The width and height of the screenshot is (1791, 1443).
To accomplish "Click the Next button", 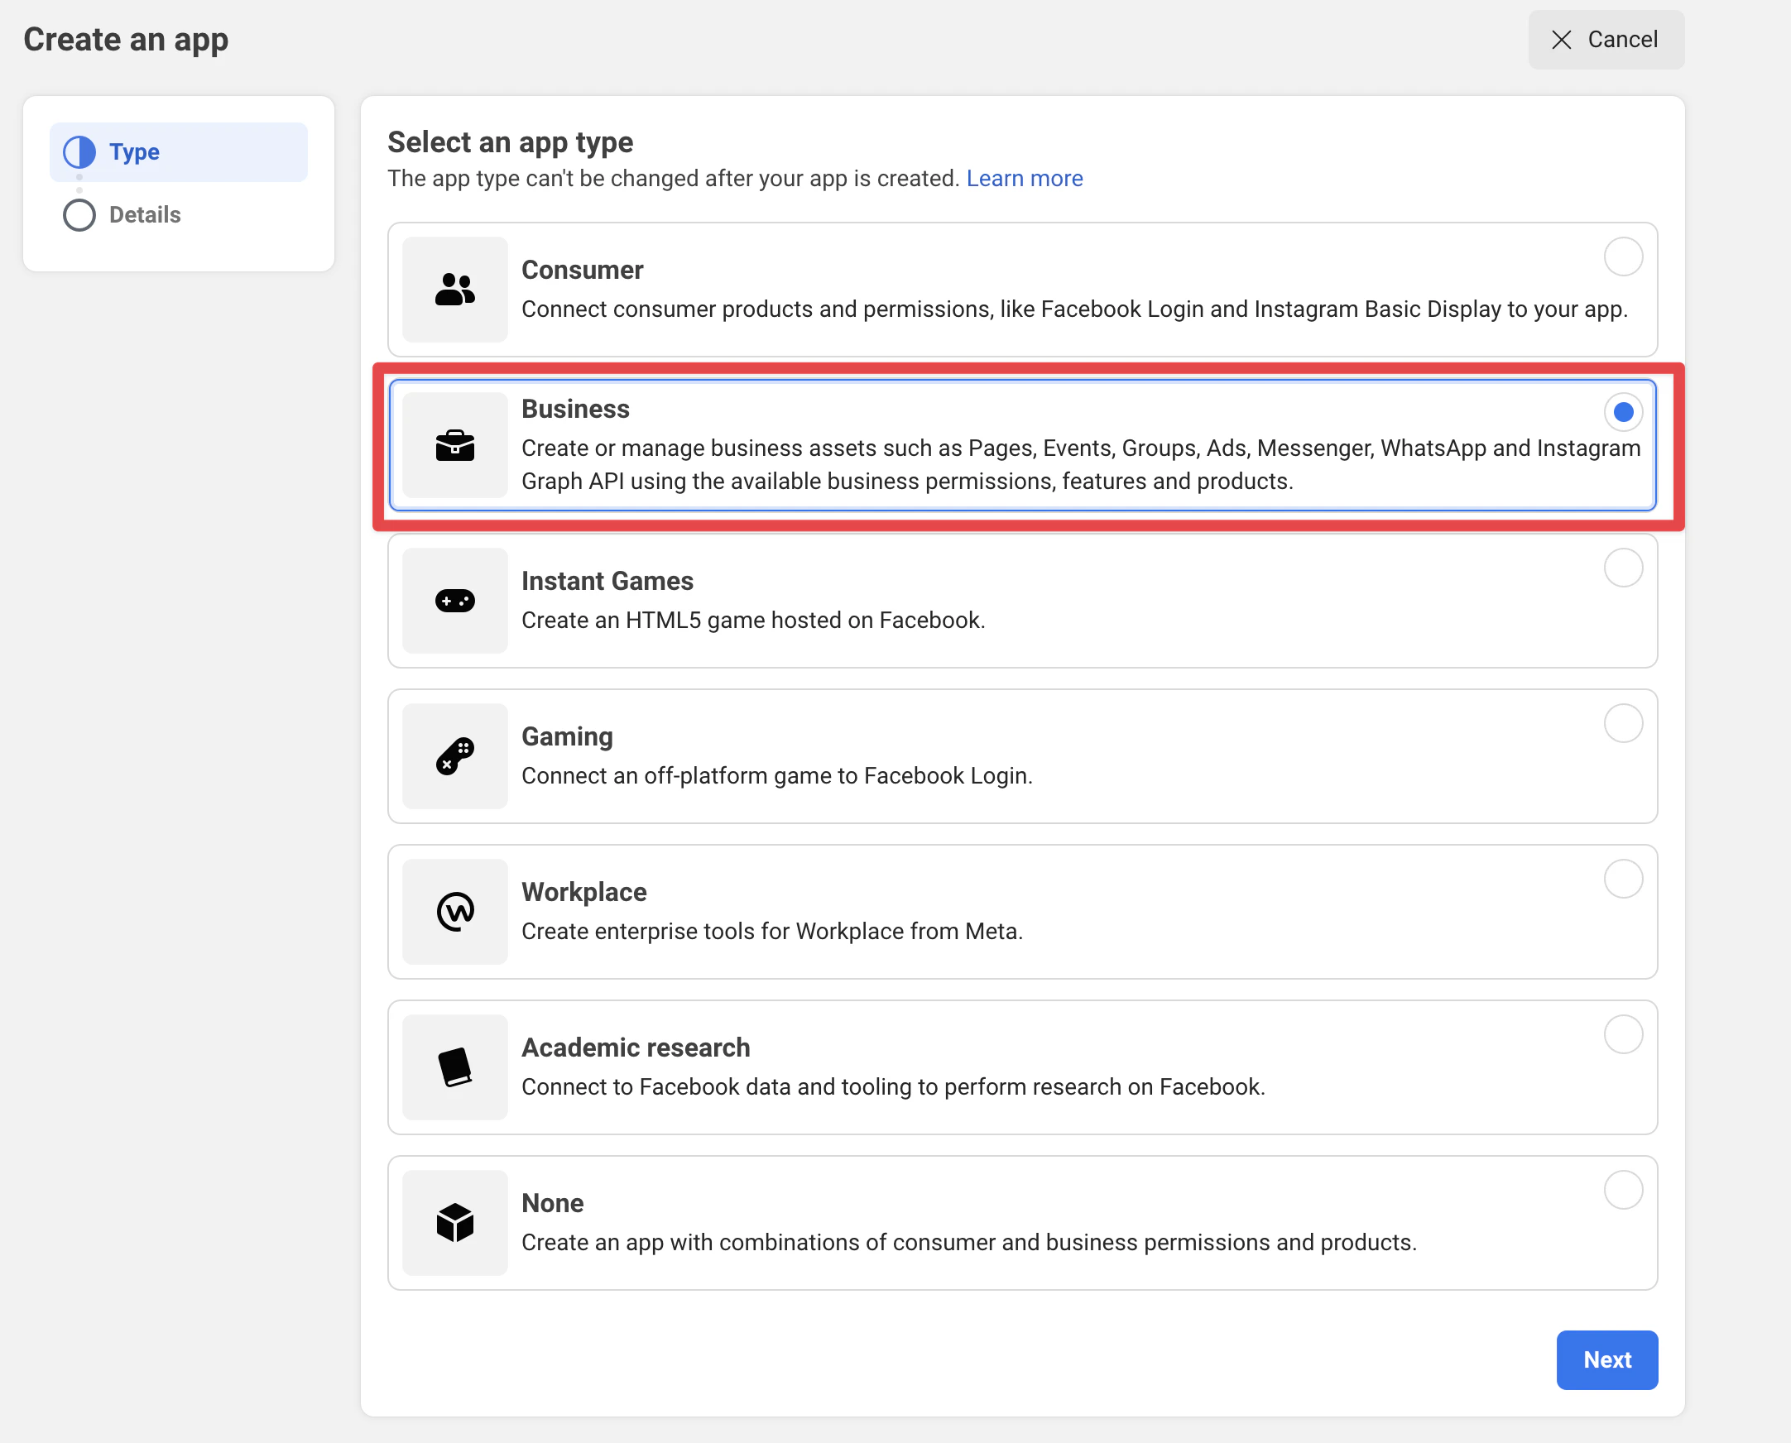I will tap(1606, 1360).
